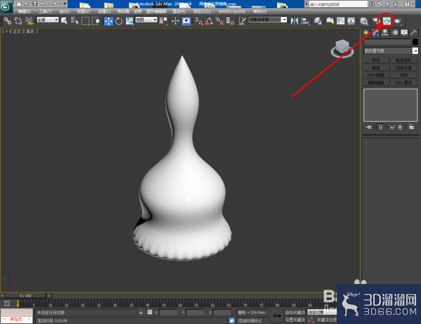This screenshot has height=324, width=421.
Task: Open the Curve Editor icon
Action: tap(341, 21)
